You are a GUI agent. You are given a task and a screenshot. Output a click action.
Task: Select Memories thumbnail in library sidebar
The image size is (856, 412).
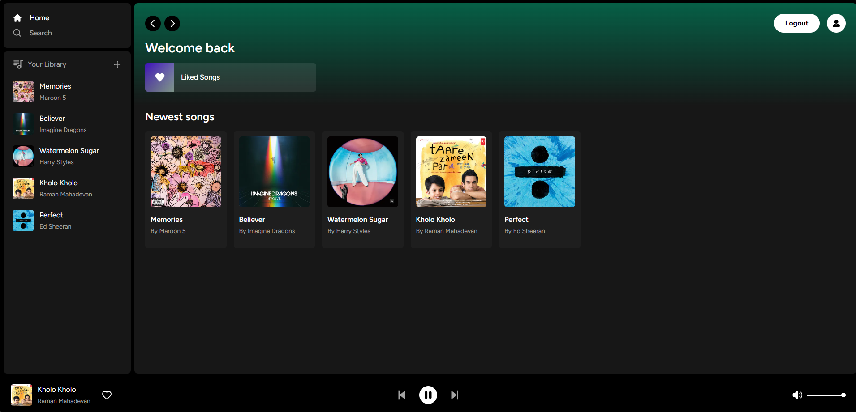(x=23, y=92)
